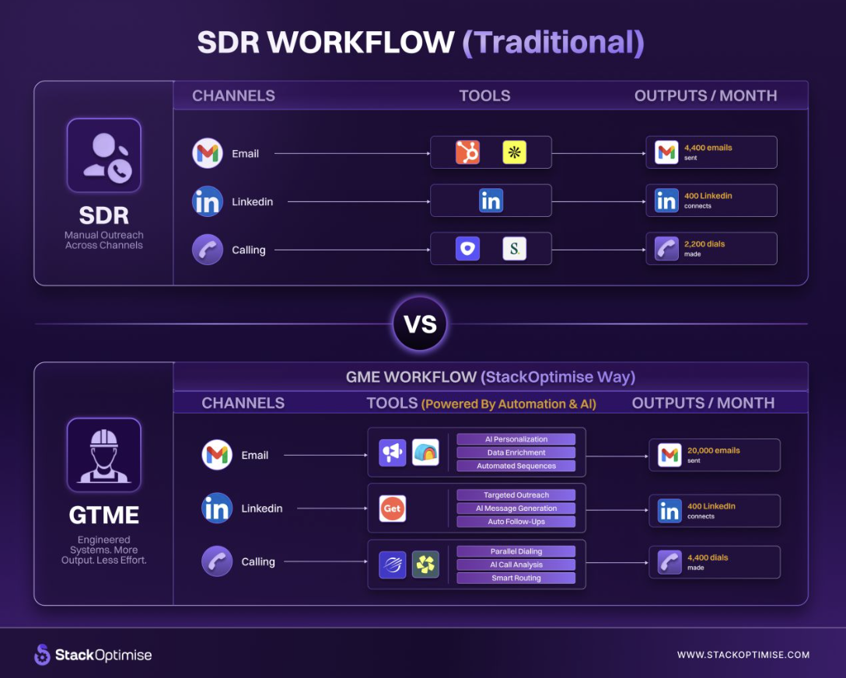The width and height of the screenshot is (846, 678).
Task: Click the 'SDR WORKFLOW (Traditional)' title
Action: tap(421, 42)
